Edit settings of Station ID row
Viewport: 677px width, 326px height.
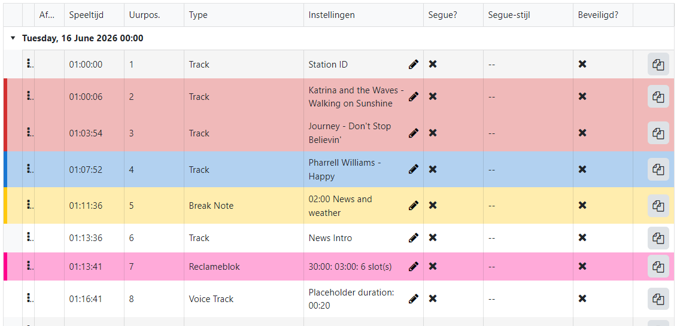click(413, 64)
